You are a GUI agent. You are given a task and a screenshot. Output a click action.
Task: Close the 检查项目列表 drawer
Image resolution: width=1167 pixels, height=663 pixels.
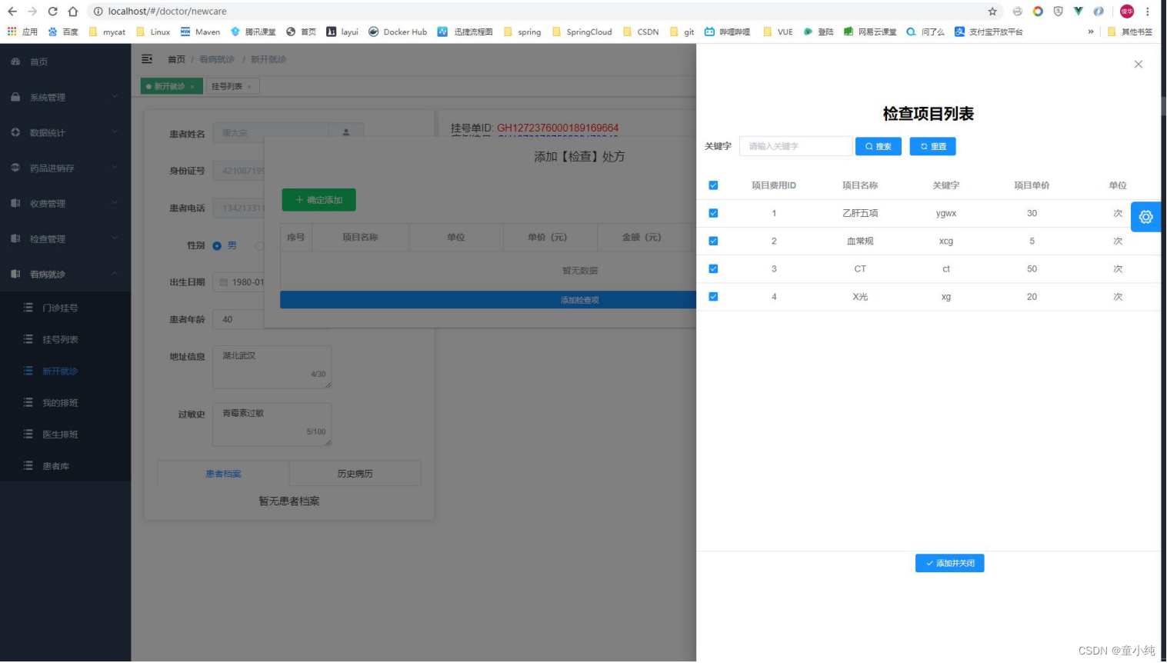[1139, 64]
